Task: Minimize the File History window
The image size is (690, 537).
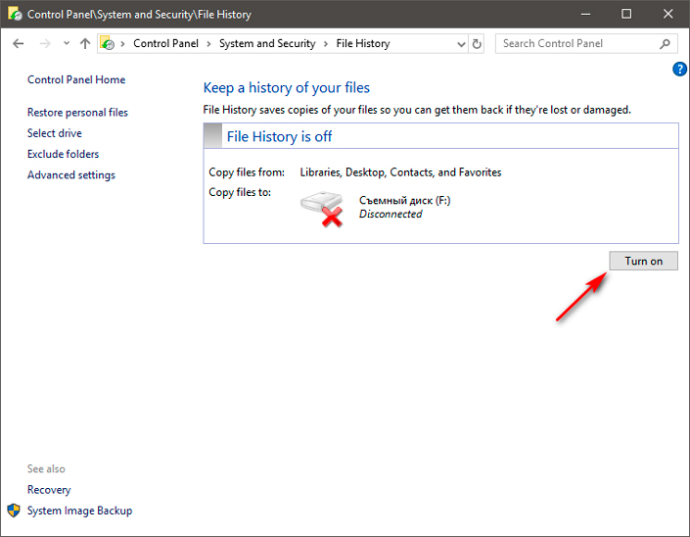Action: [x=585, y=14]
